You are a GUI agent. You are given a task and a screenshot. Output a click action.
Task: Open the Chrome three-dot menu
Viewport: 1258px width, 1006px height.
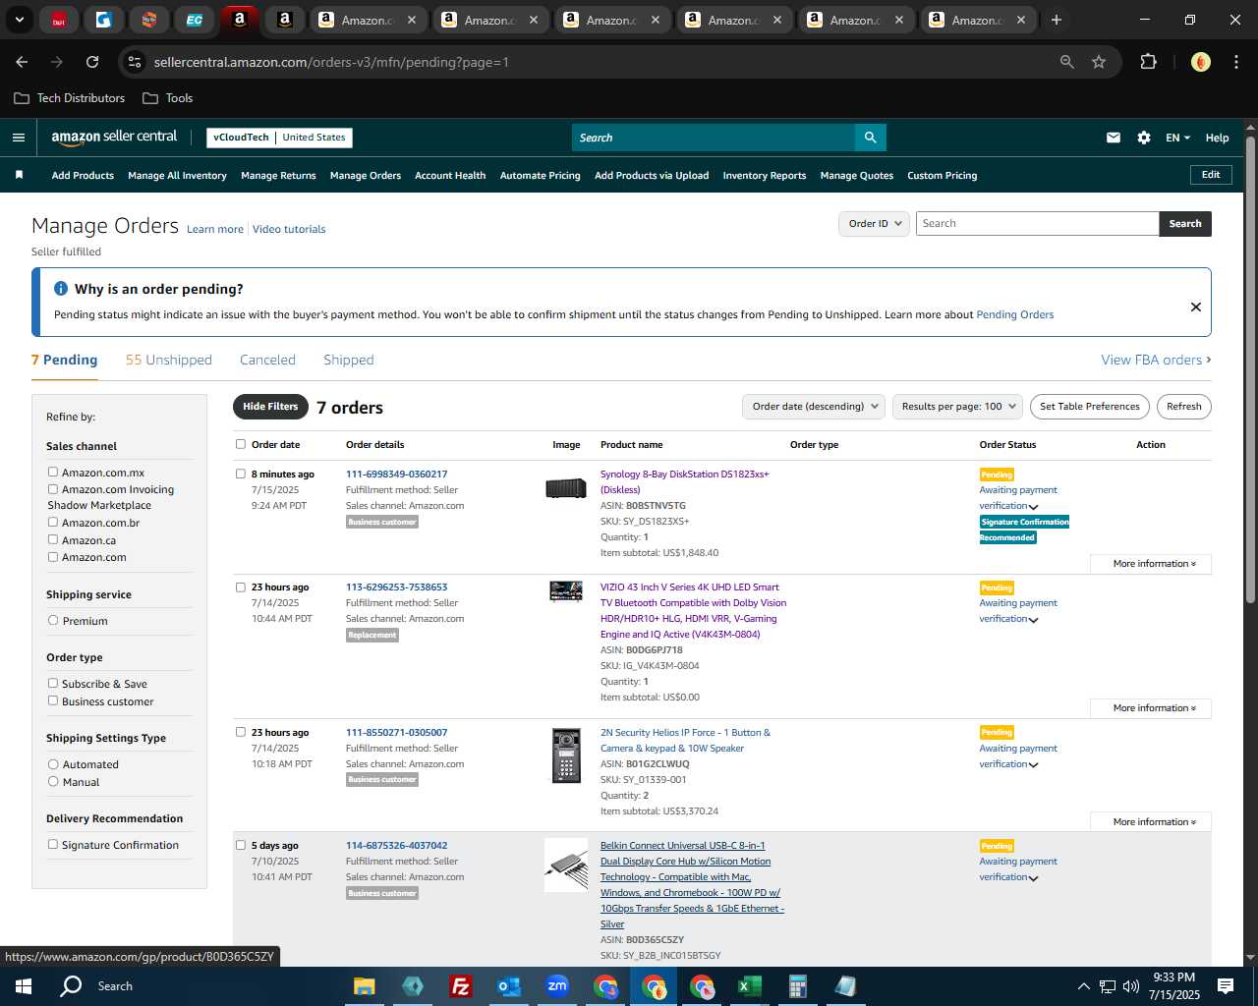pos(1234,62)
